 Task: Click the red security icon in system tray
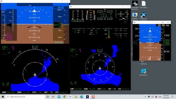pyautogui.click(x=156, y=97)
